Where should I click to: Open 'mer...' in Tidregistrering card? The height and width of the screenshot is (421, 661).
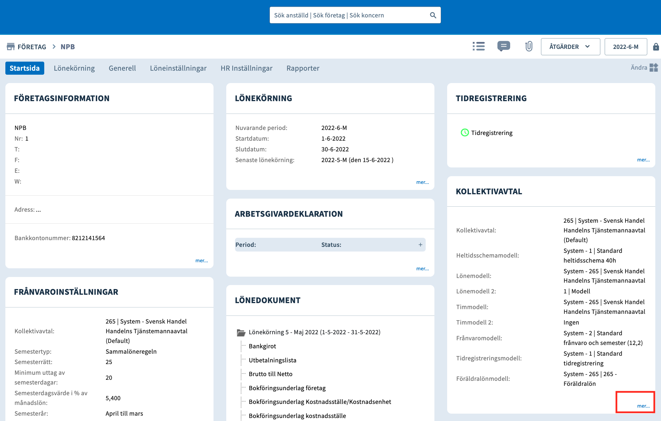pyautogui.click(x=644, y=160)
